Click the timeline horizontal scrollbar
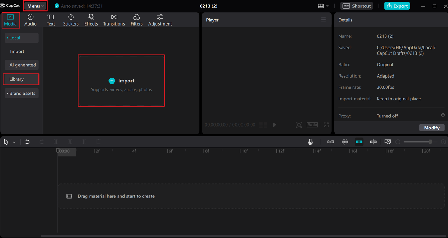Viewport: 448px width, 238px height. click(x=243, y=236)
